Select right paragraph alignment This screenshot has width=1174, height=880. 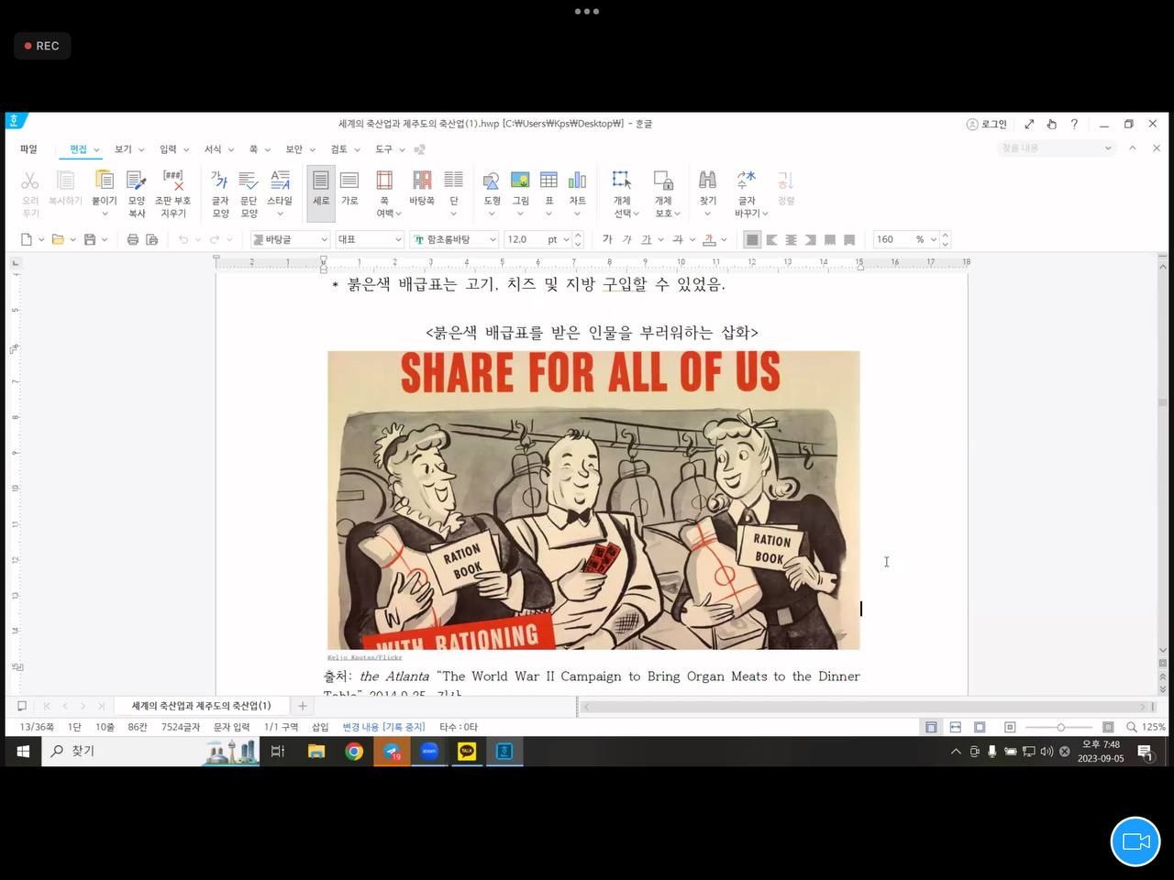coord(810,239)
